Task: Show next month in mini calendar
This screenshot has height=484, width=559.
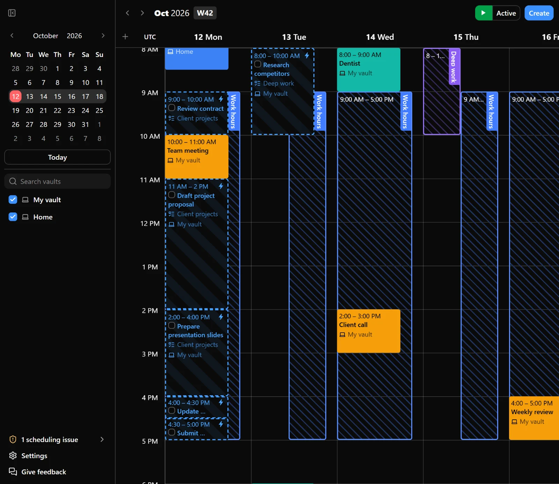Action: 103,36
